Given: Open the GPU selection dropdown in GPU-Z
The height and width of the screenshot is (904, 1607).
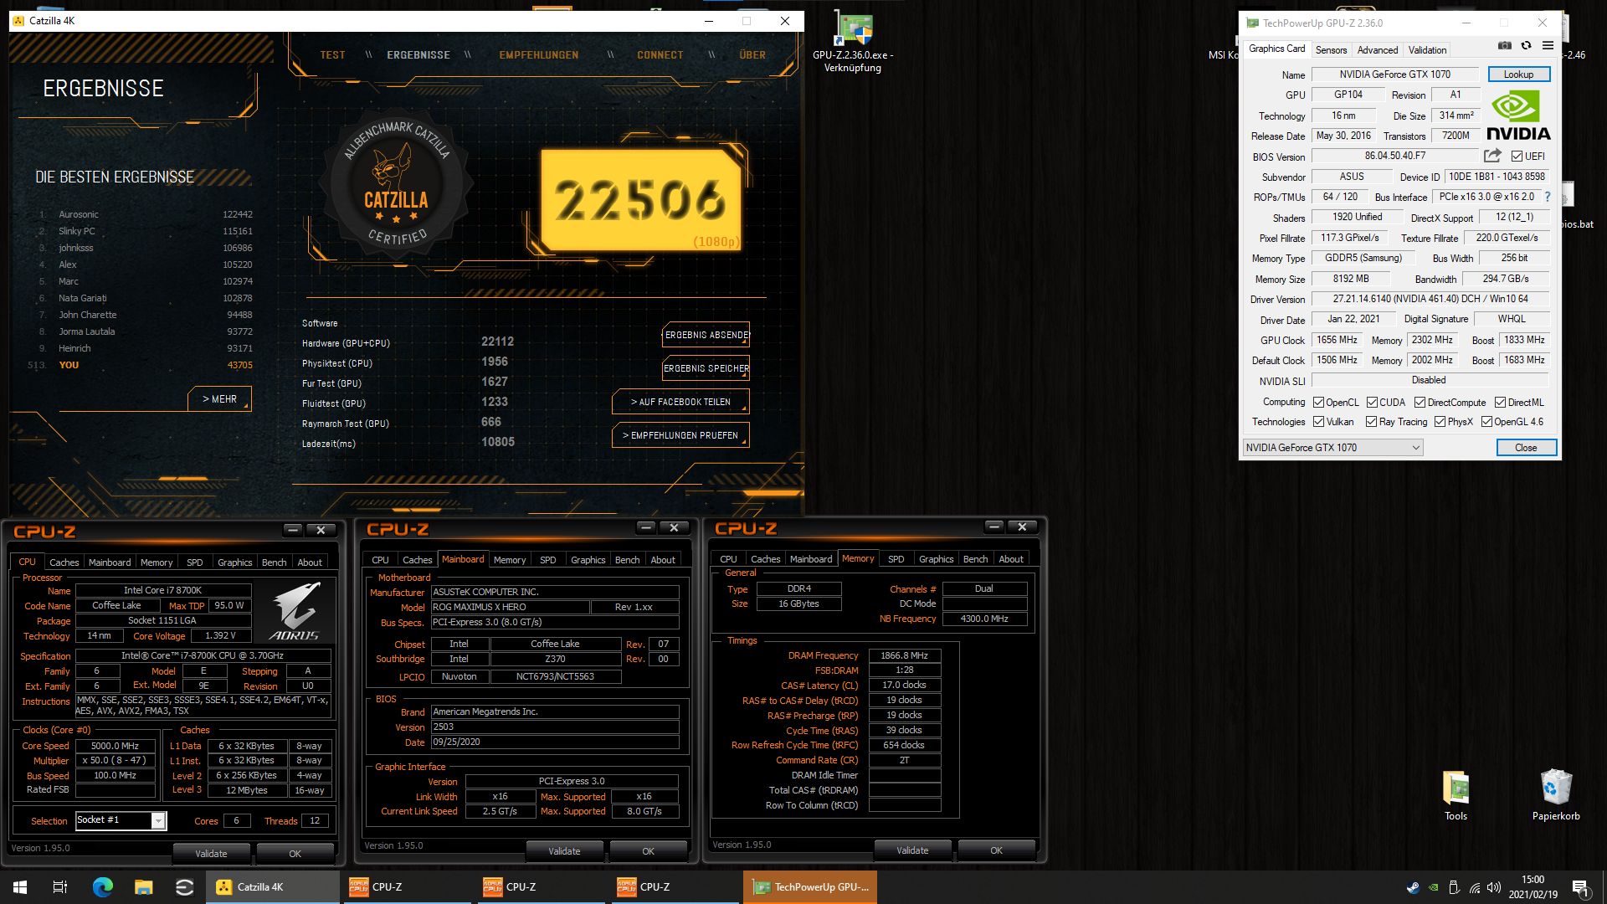Looking at the screenshot, I should pyautogui.click(x=1332, y=448).
